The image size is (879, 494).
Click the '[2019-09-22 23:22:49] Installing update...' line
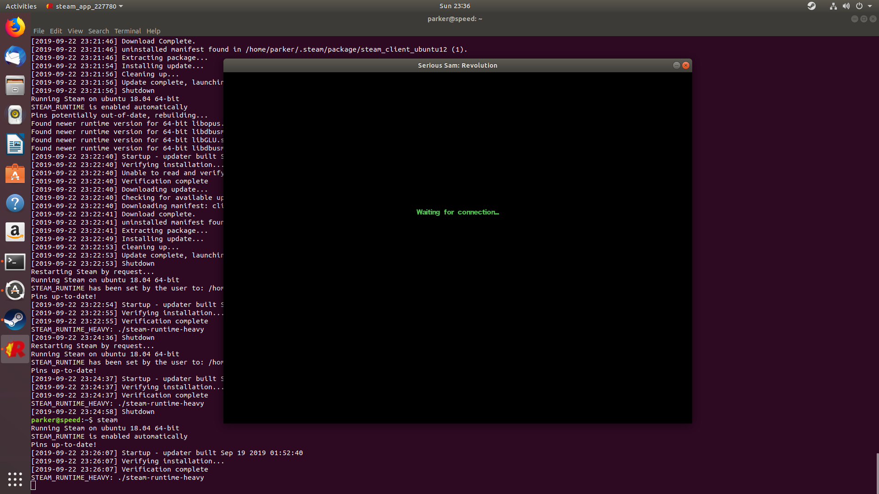(117, 239)
